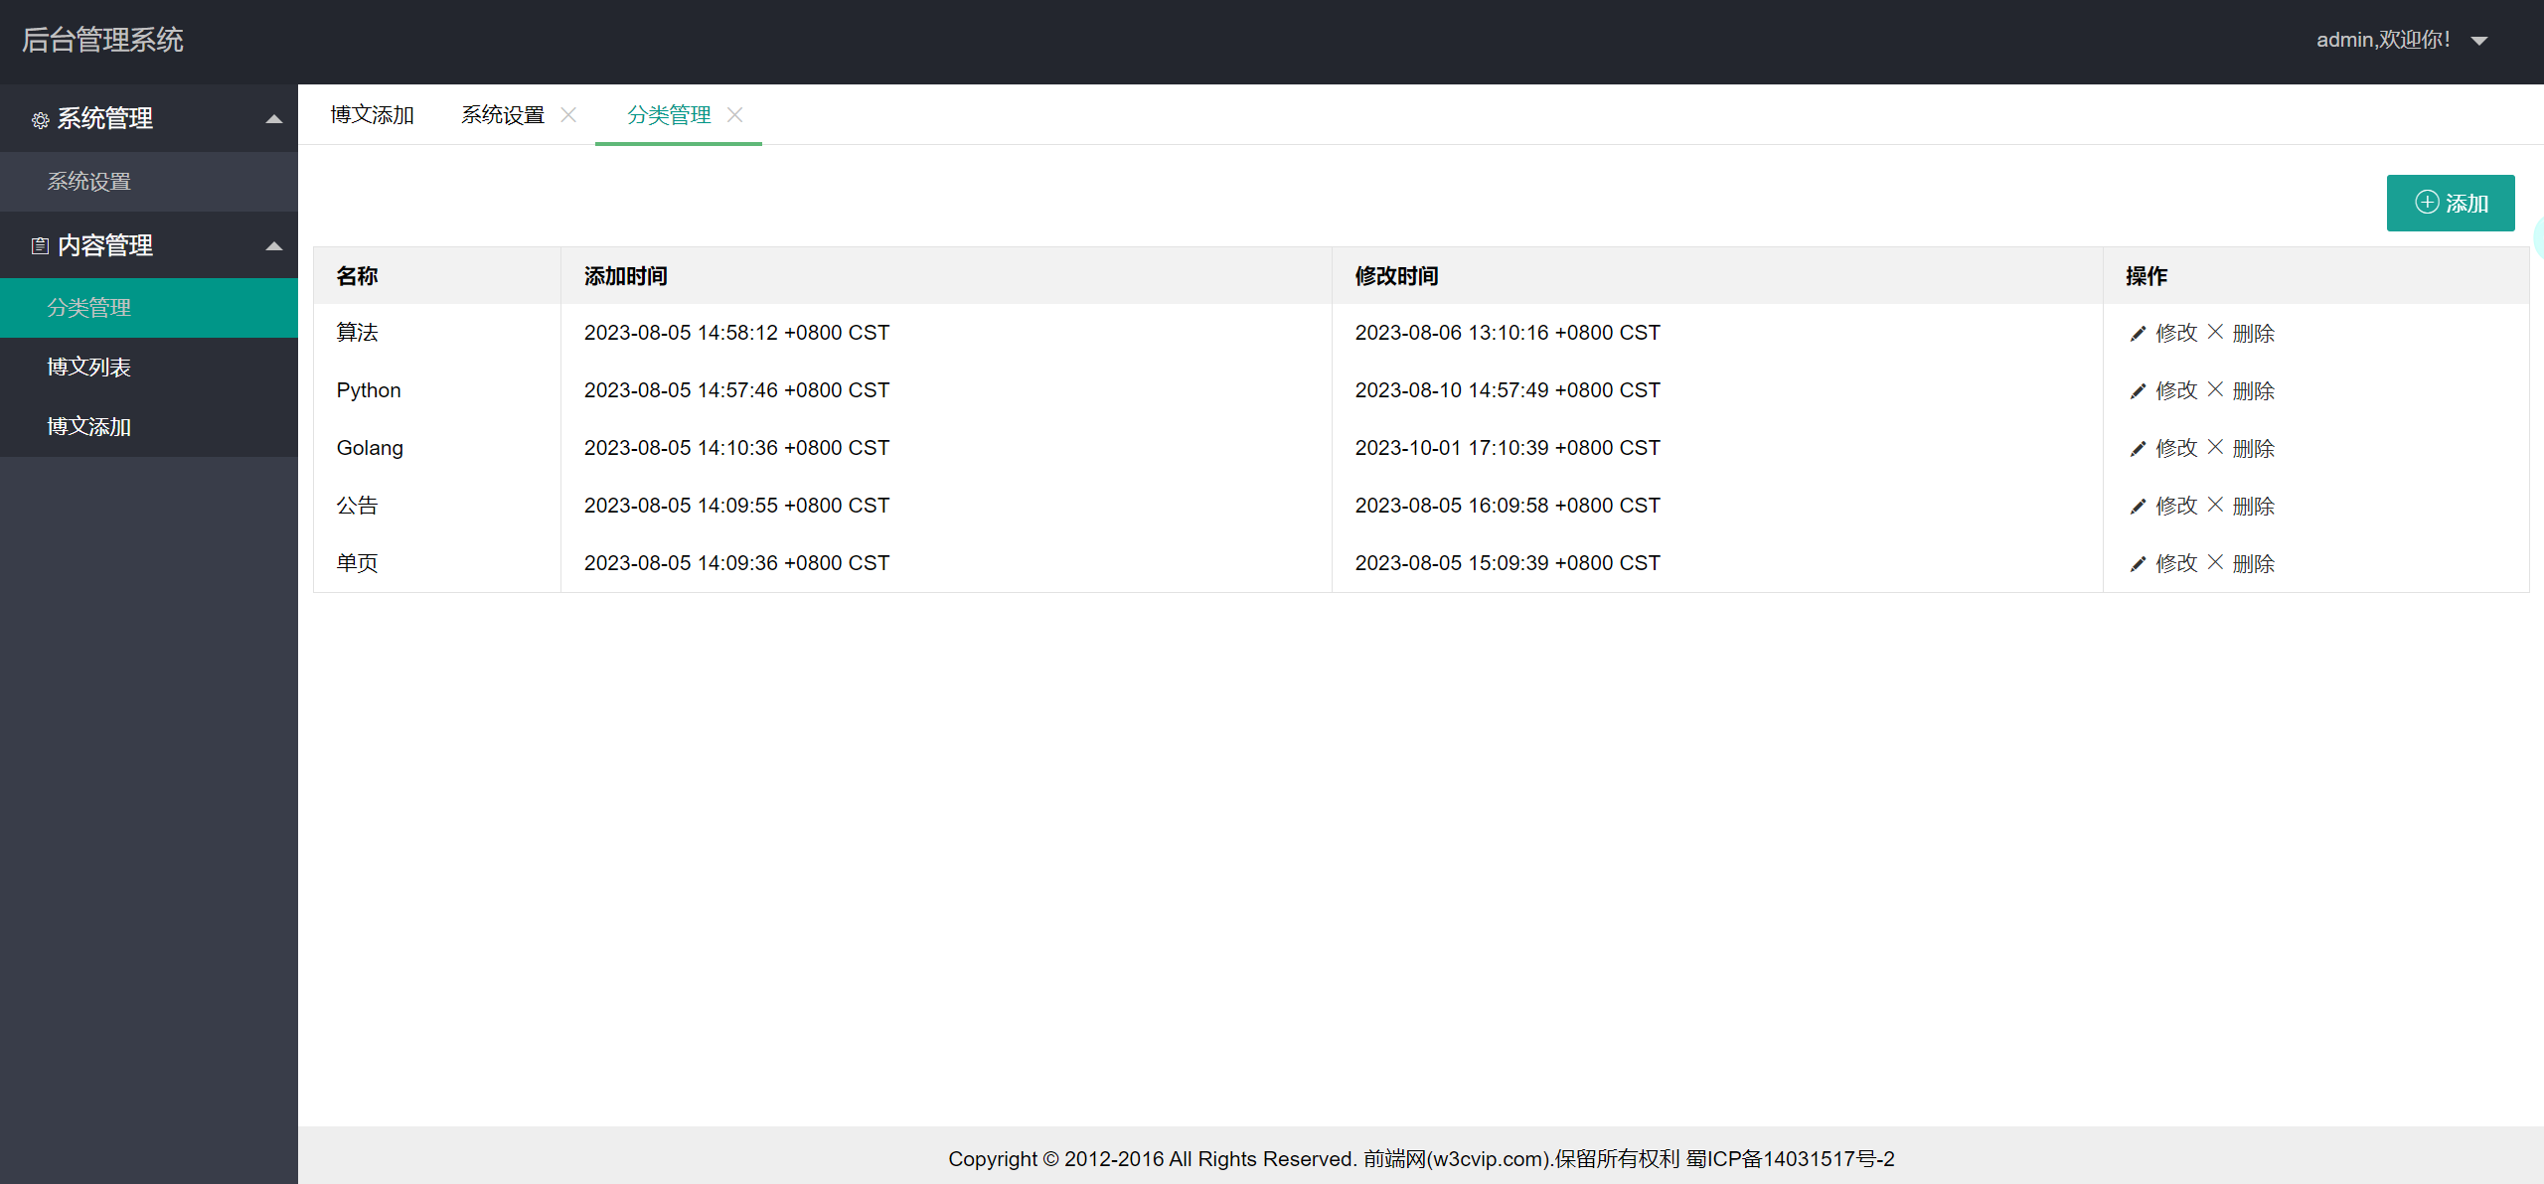Click the X delete icon in the Python row

tap(2215, 390)
